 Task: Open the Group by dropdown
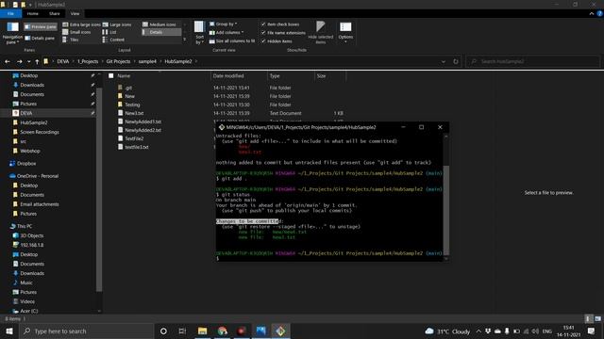click(x=224, y=24)
